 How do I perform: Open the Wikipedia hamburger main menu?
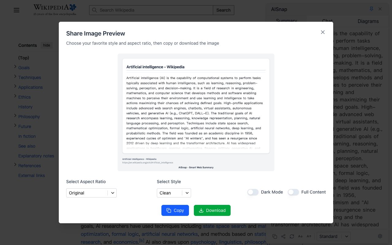17,10
